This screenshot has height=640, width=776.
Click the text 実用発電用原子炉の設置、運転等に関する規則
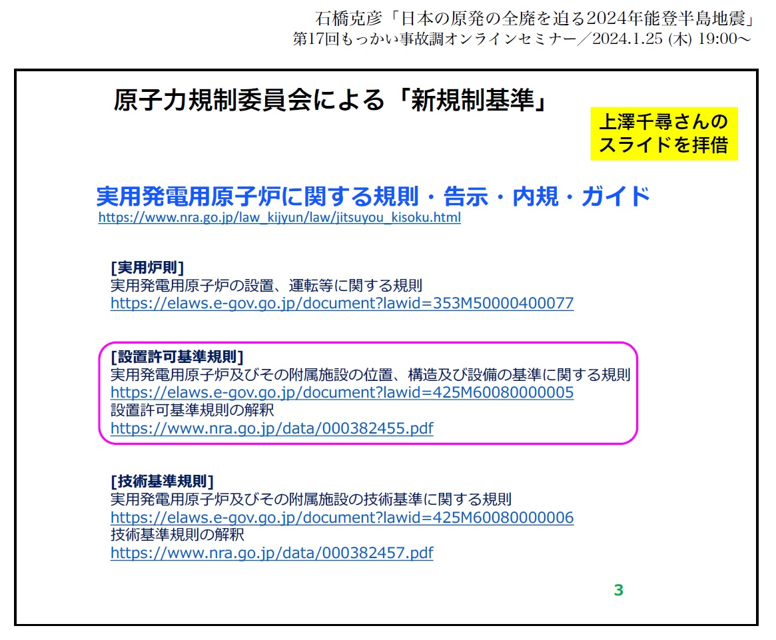[266, 286]
